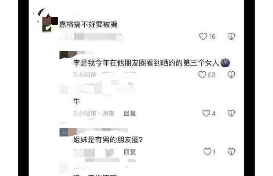273x176 pixels.
Task: Open avatar of '姐妹是有男的朋友圈?' commenter
Action: point(68,132)
